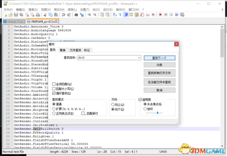Click the Redo arrow icon
This screenshot has width=227, height=156.
pyautogui.click(x=69, y=15)
